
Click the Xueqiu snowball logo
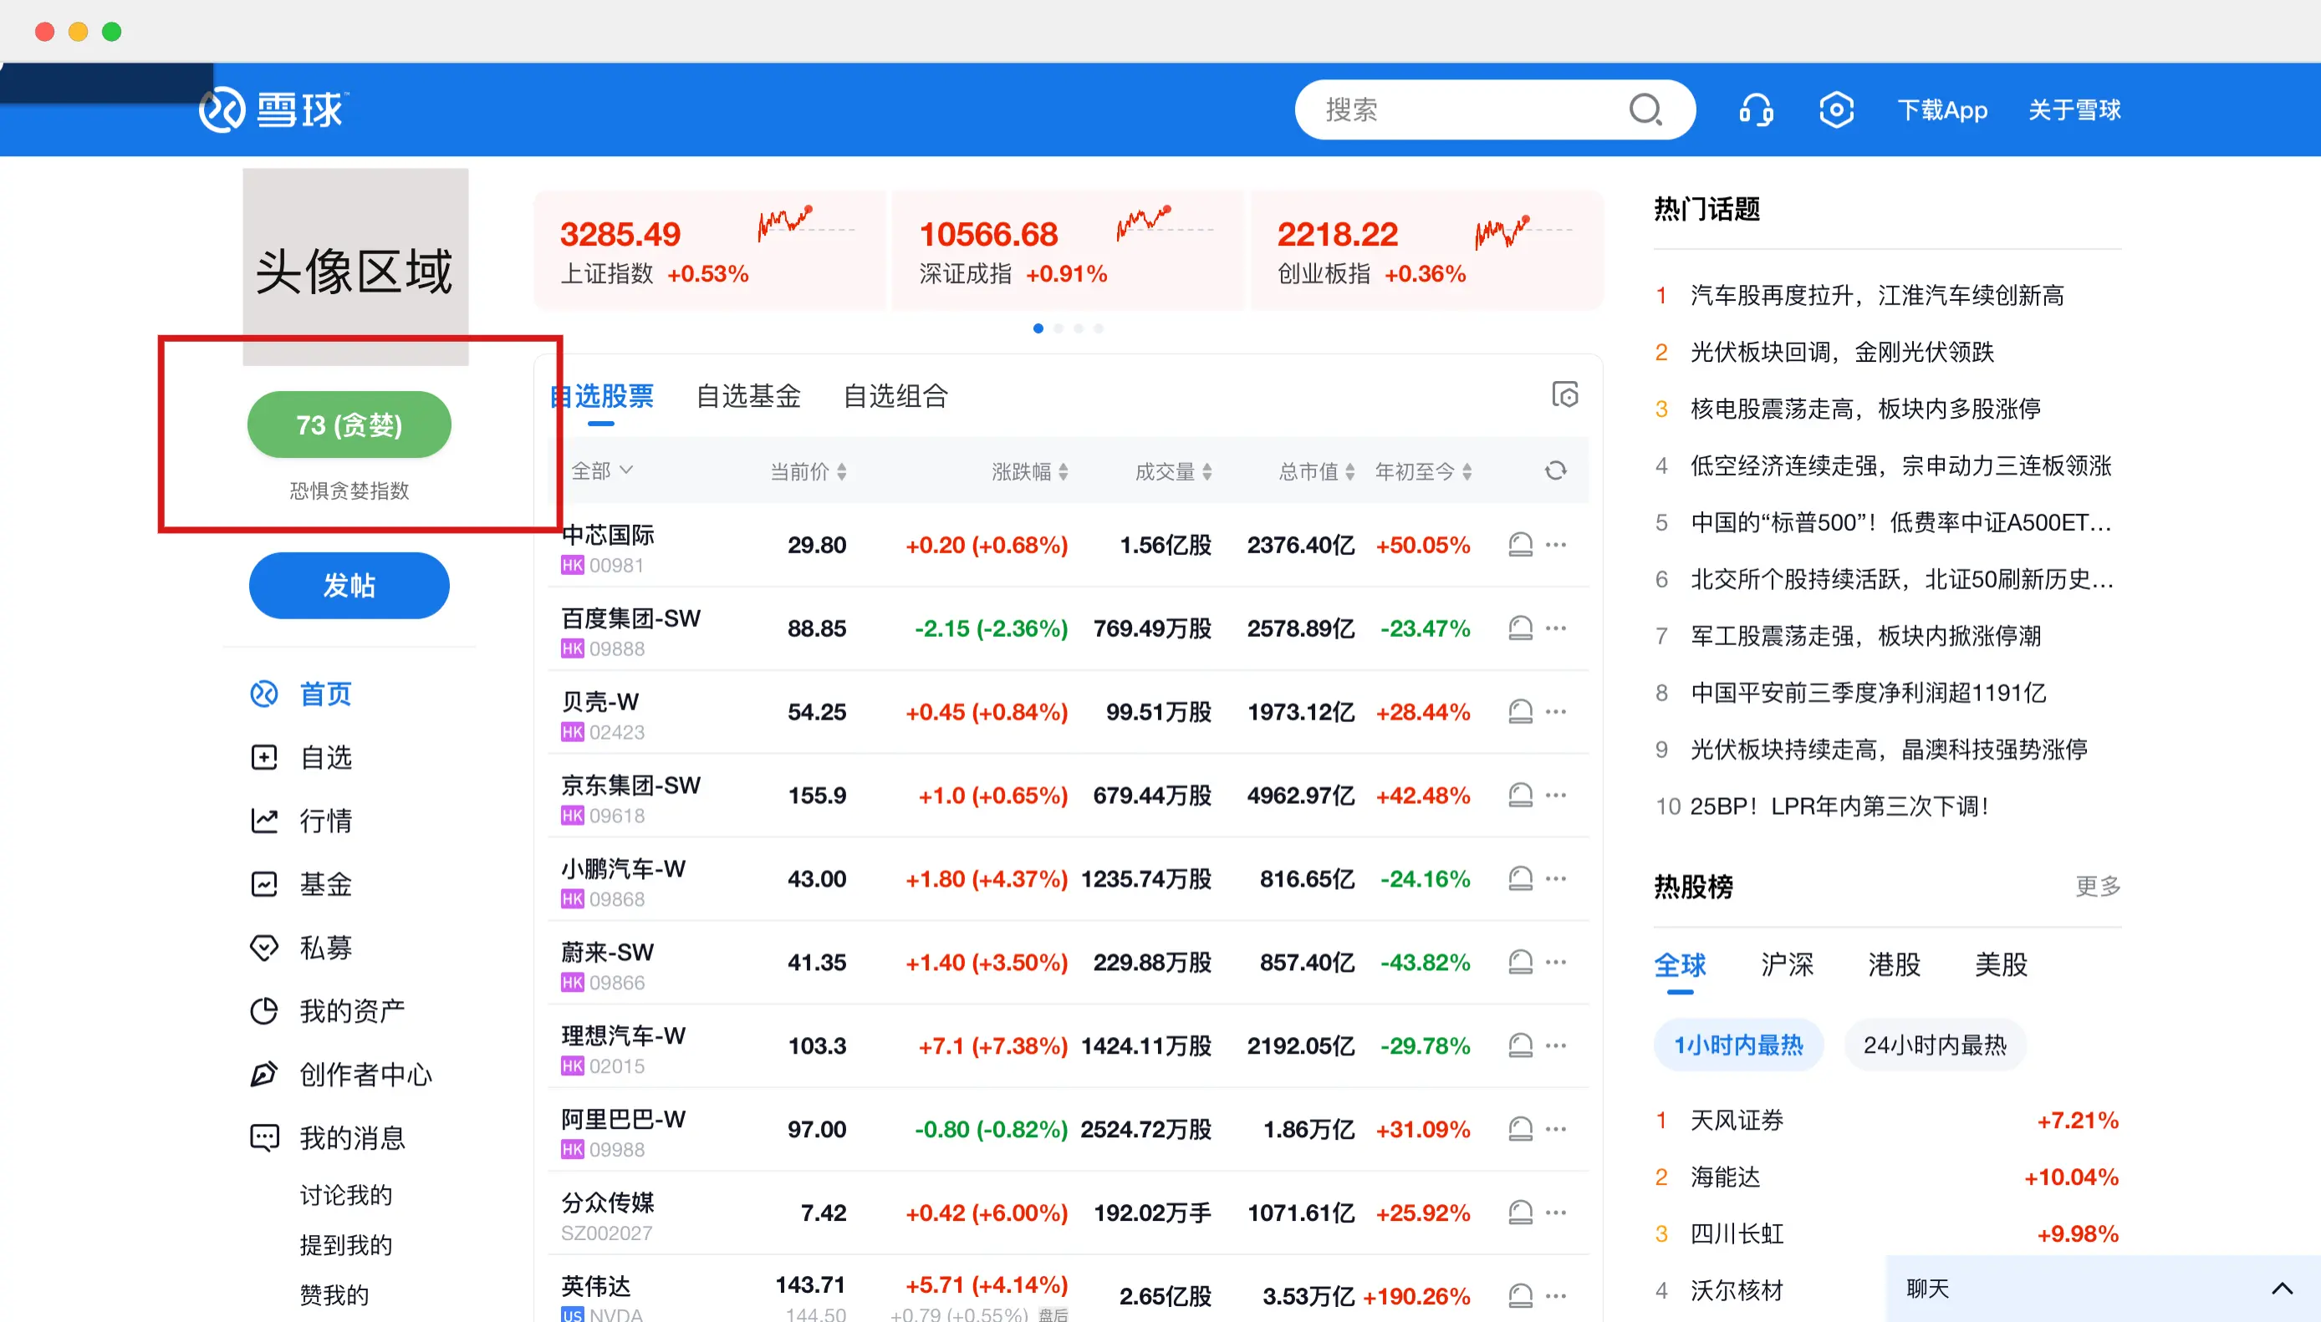(273, 109)
